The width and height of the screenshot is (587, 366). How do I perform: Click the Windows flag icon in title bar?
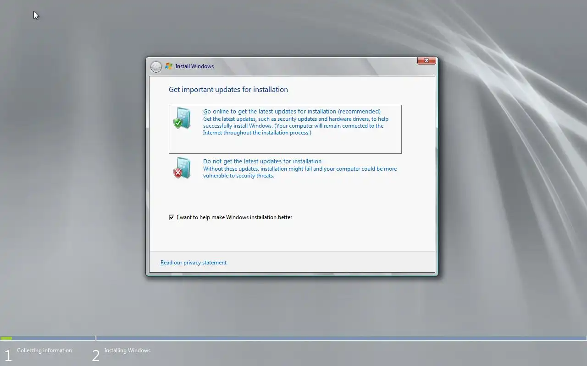[169, 66]
